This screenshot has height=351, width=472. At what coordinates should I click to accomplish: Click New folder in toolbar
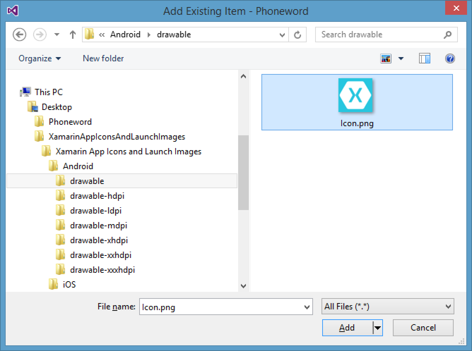(103, 58)
